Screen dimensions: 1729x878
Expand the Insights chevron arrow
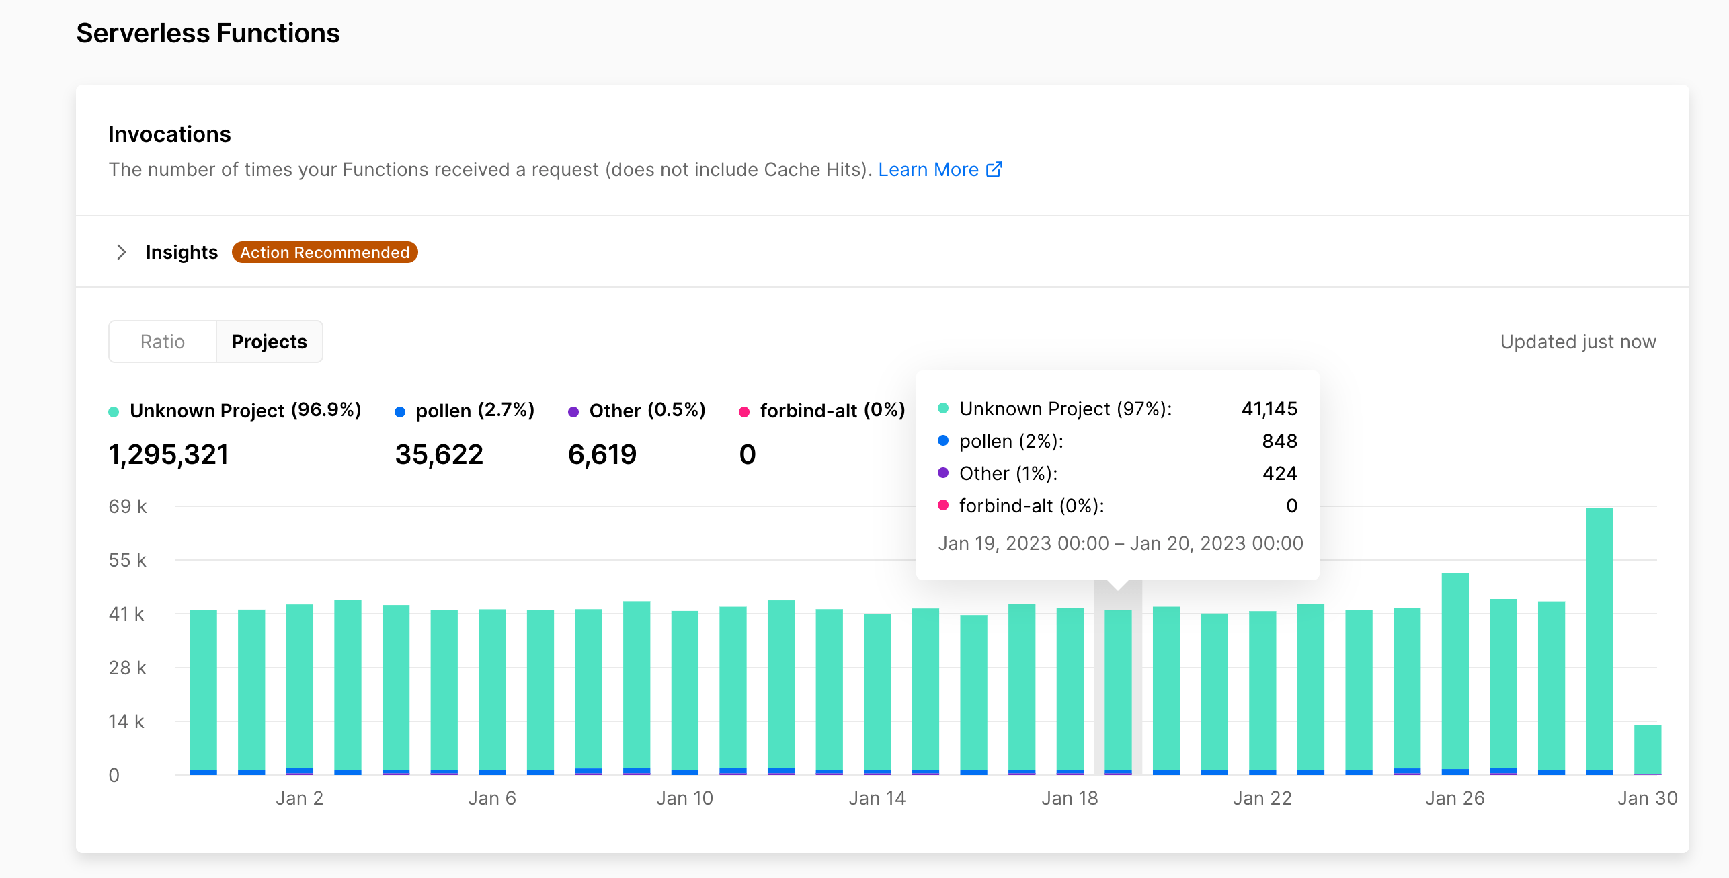point(122,252)
